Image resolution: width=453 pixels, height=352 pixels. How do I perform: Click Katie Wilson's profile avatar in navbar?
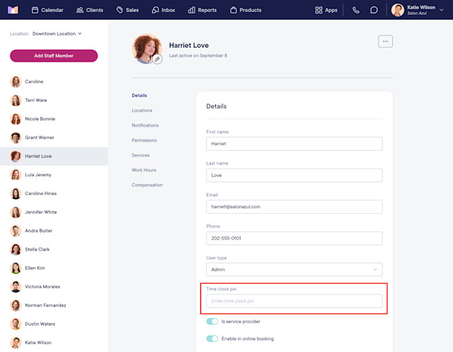(x=398, y=10)
